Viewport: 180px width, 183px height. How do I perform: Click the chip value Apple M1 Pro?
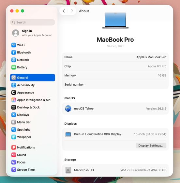(157, 66)
